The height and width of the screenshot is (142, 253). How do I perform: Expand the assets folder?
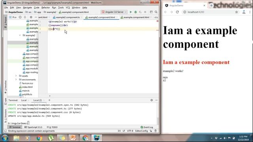click(x=16, y=76)
